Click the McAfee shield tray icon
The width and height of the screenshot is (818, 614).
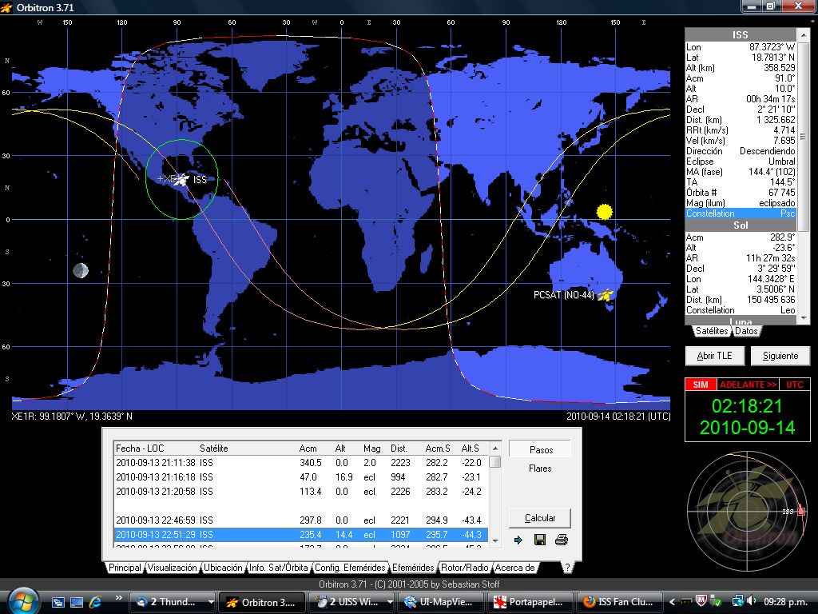pyautogui.click(x=701, y=601)
